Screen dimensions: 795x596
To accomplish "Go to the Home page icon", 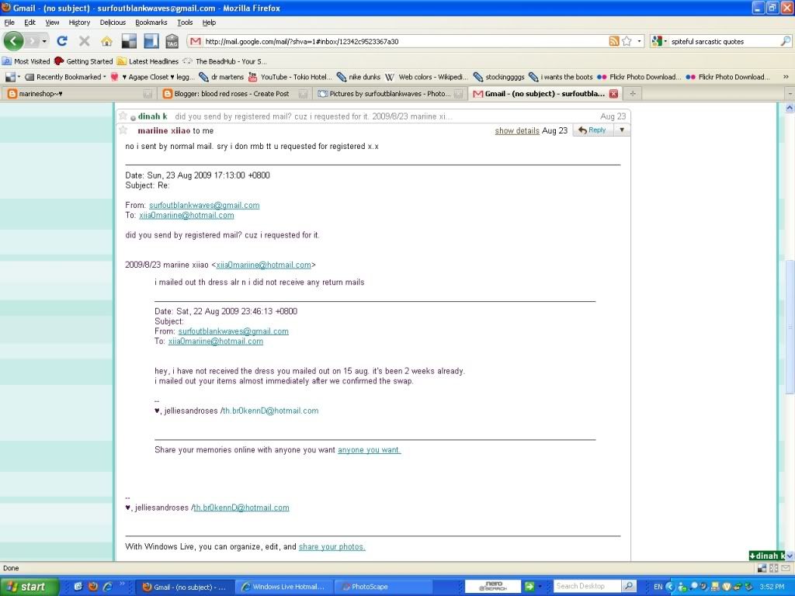I will [x=106, y=41].
